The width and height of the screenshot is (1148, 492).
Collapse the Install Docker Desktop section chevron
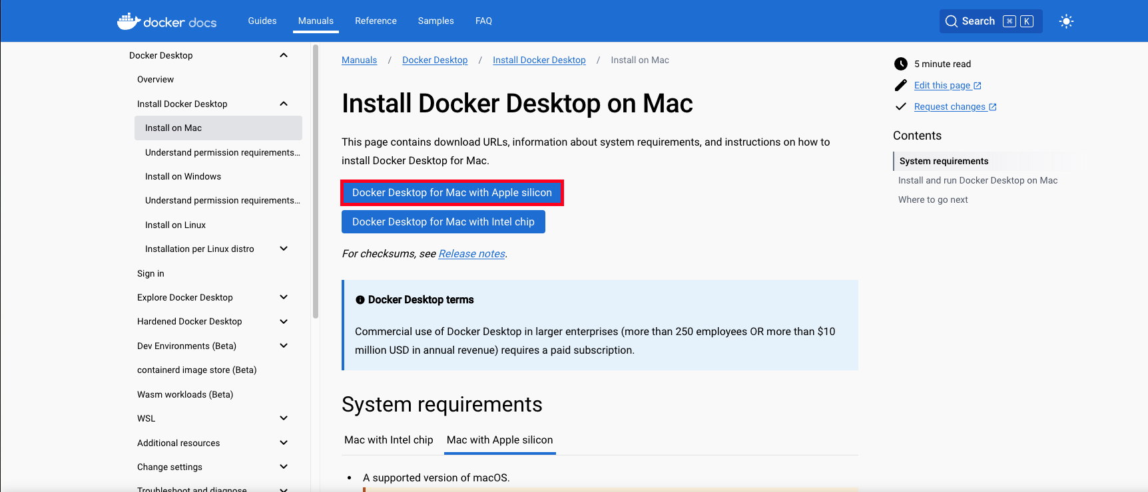click(x=284, y=104)
